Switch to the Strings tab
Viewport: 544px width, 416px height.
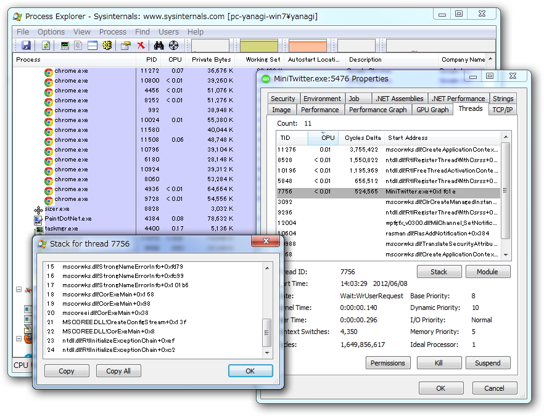pyautogui.click(x=503, y=99)
